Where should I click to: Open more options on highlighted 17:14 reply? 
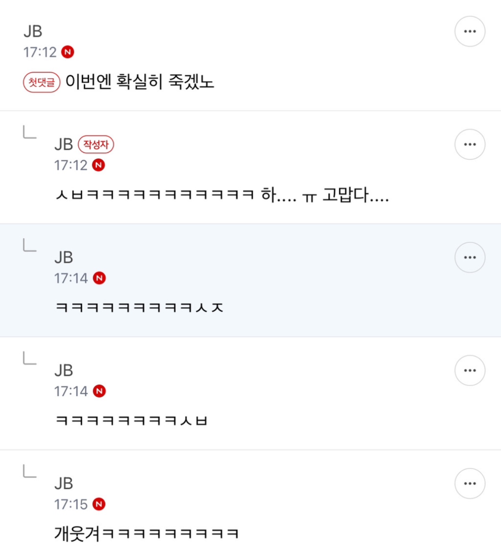click(470, 257)
